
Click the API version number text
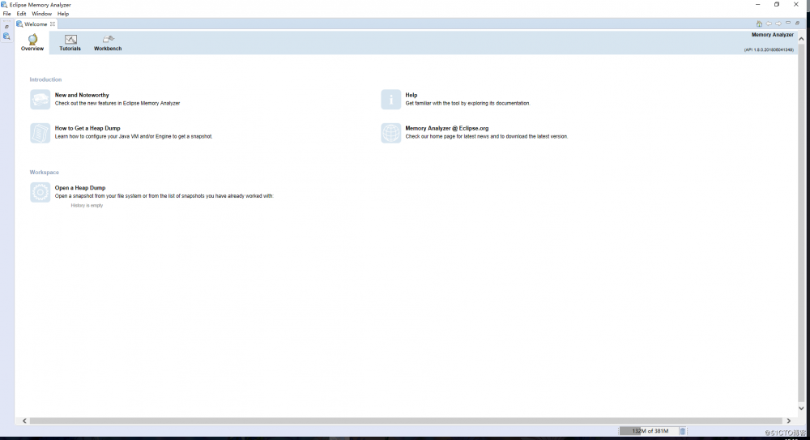pos(769,49)
